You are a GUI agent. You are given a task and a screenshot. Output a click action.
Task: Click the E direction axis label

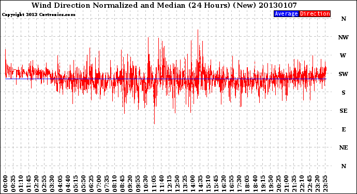(344, 129)
